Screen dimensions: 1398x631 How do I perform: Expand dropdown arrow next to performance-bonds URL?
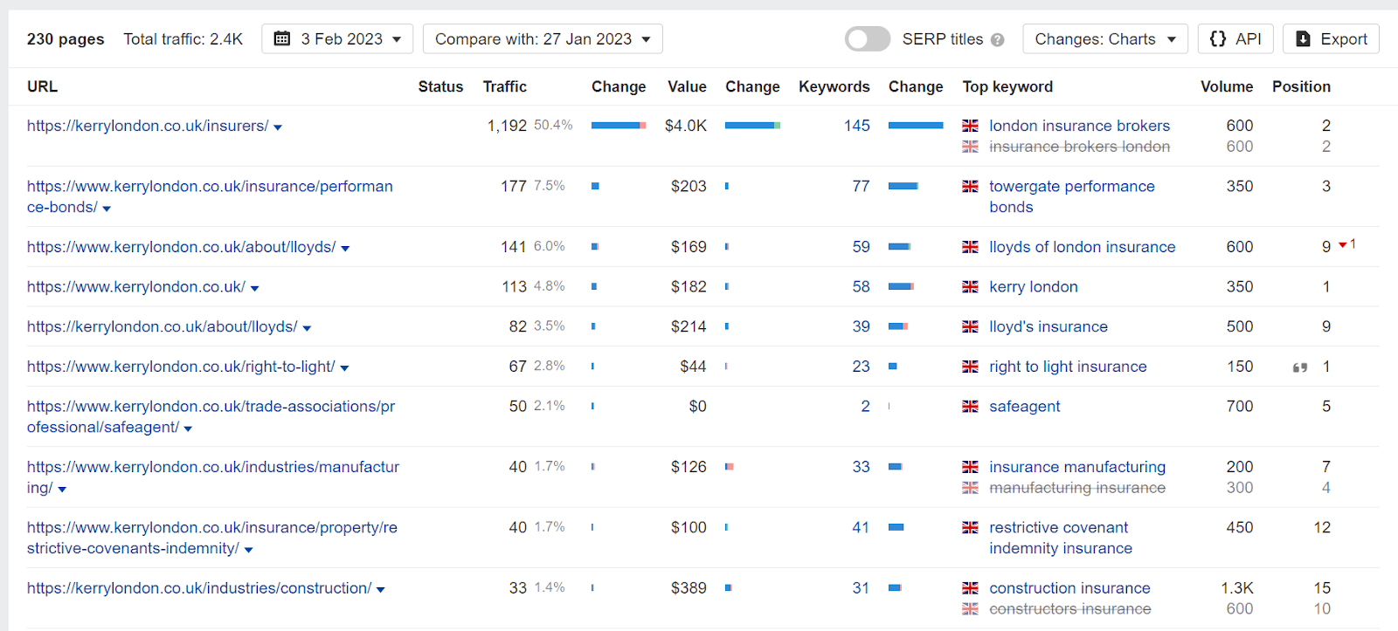(107, 209)
